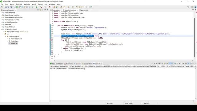Screen dimensions: 197x111
Task: Click the Clear Console icon
Action: pyautogui.click(x=162, y=64)
